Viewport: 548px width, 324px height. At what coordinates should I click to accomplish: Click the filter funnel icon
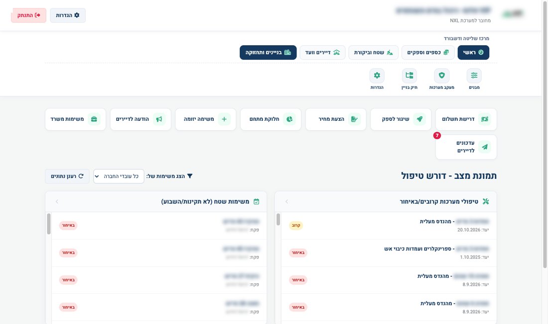pos(190,176)
